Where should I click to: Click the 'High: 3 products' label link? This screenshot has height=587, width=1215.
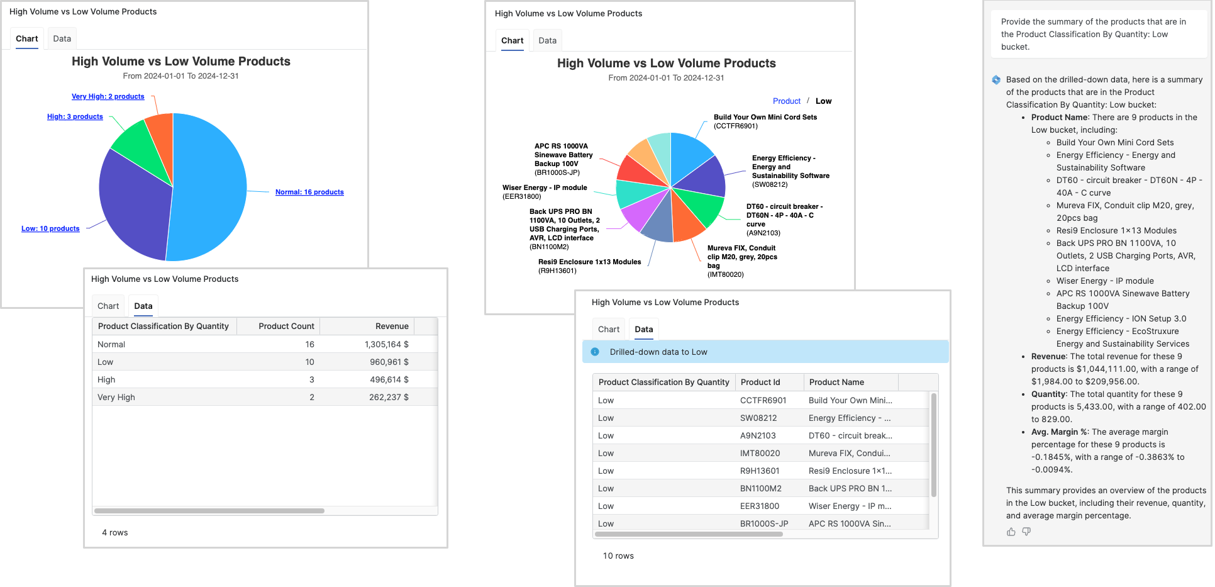click(75, 116)
